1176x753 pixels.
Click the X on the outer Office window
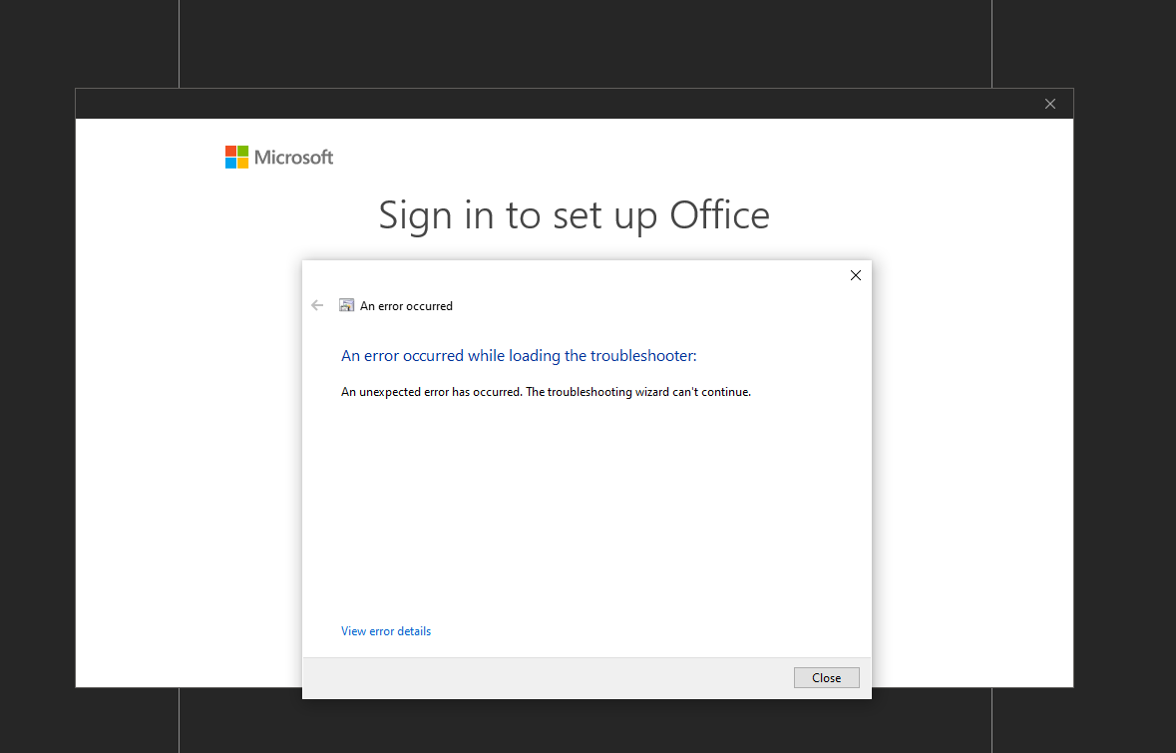click(1049, 103)
